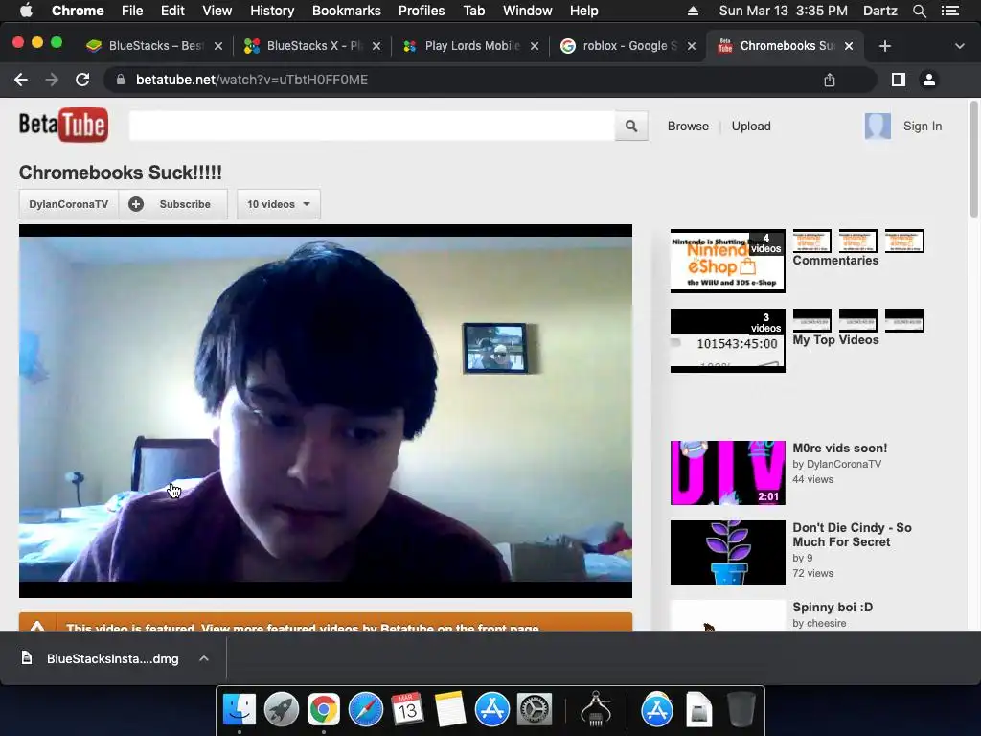Click the BetaTube logo
Viewport: 981px width, 736px height.
click(63, 126)
